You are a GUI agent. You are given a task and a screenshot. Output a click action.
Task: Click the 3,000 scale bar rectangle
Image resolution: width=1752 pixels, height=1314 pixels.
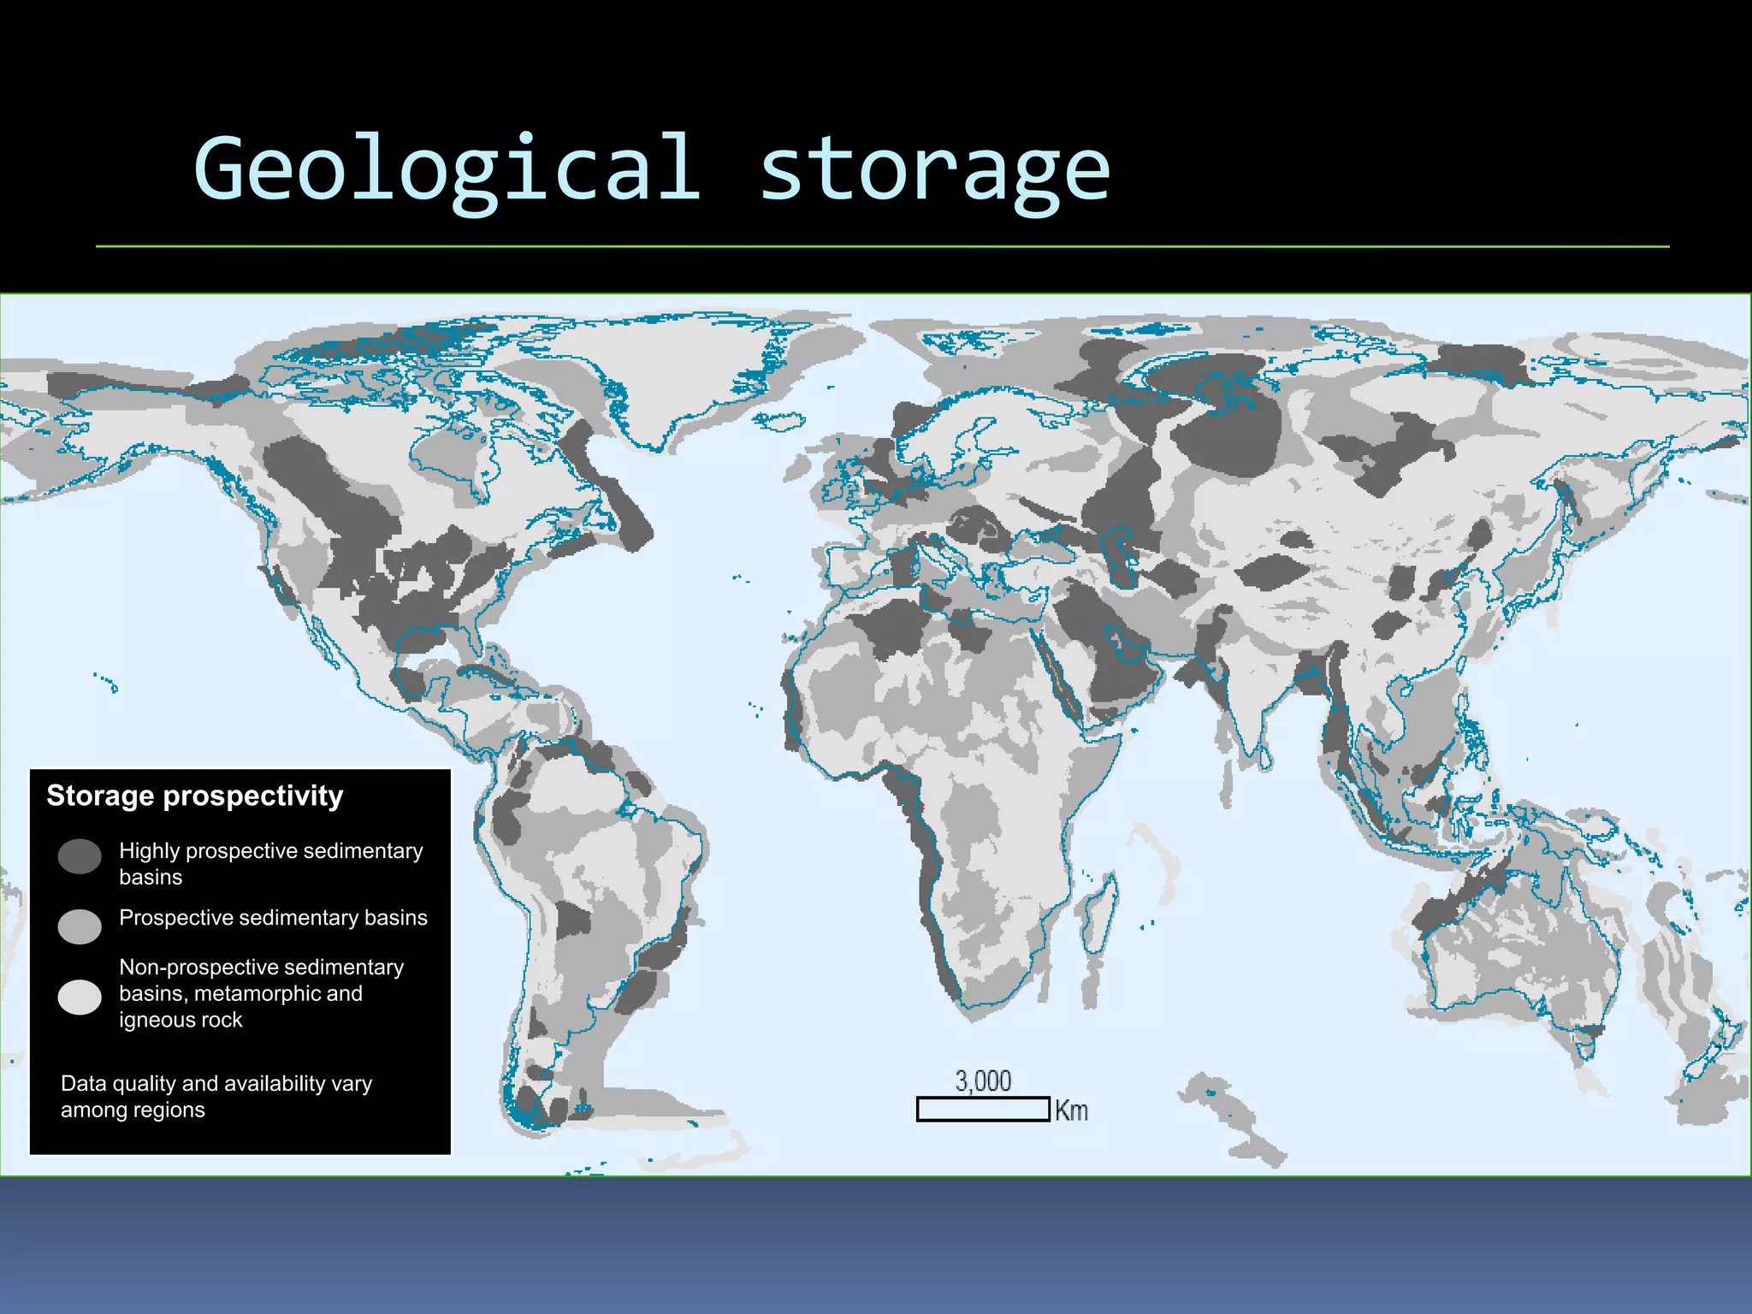point(983,1110)
